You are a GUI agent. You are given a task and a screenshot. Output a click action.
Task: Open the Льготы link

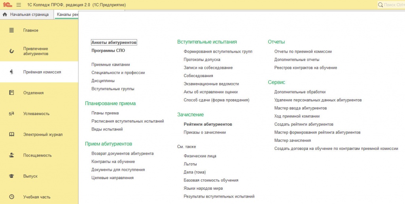click(190, 164)
